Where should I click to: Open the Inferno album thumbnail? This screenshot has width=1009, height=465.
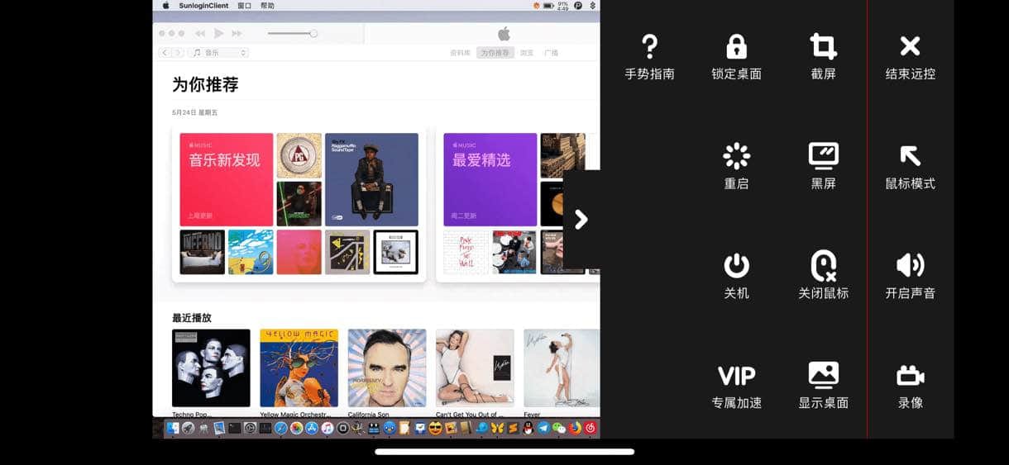(202, 252)
